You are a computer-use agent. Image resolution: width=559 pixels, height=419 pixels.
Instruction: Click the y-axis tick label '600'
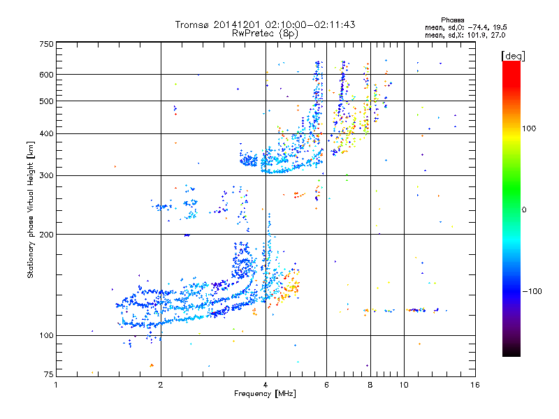tap(46, 75)
